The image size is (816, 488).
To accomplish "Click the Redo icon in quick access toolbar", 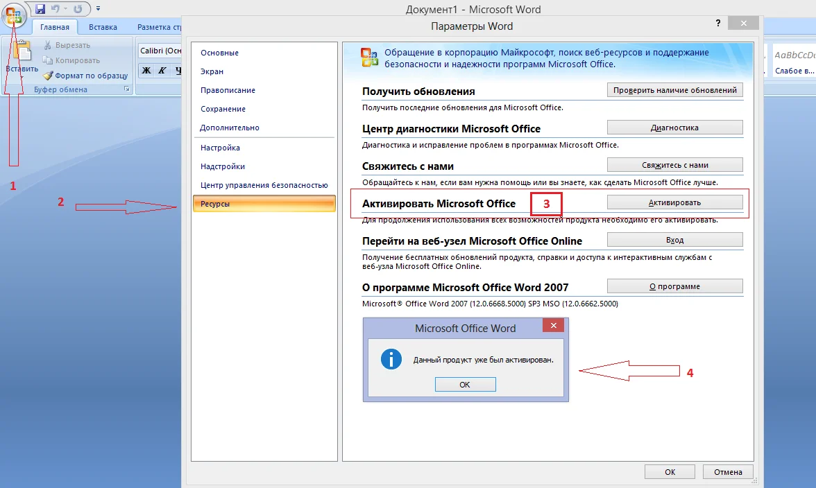I will [x=78, y=9].
